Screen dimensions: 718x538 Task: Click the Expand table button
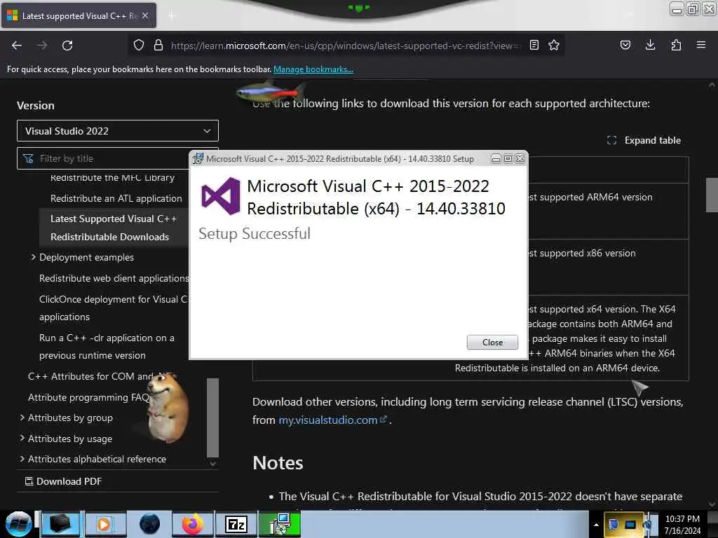[644, 140]
